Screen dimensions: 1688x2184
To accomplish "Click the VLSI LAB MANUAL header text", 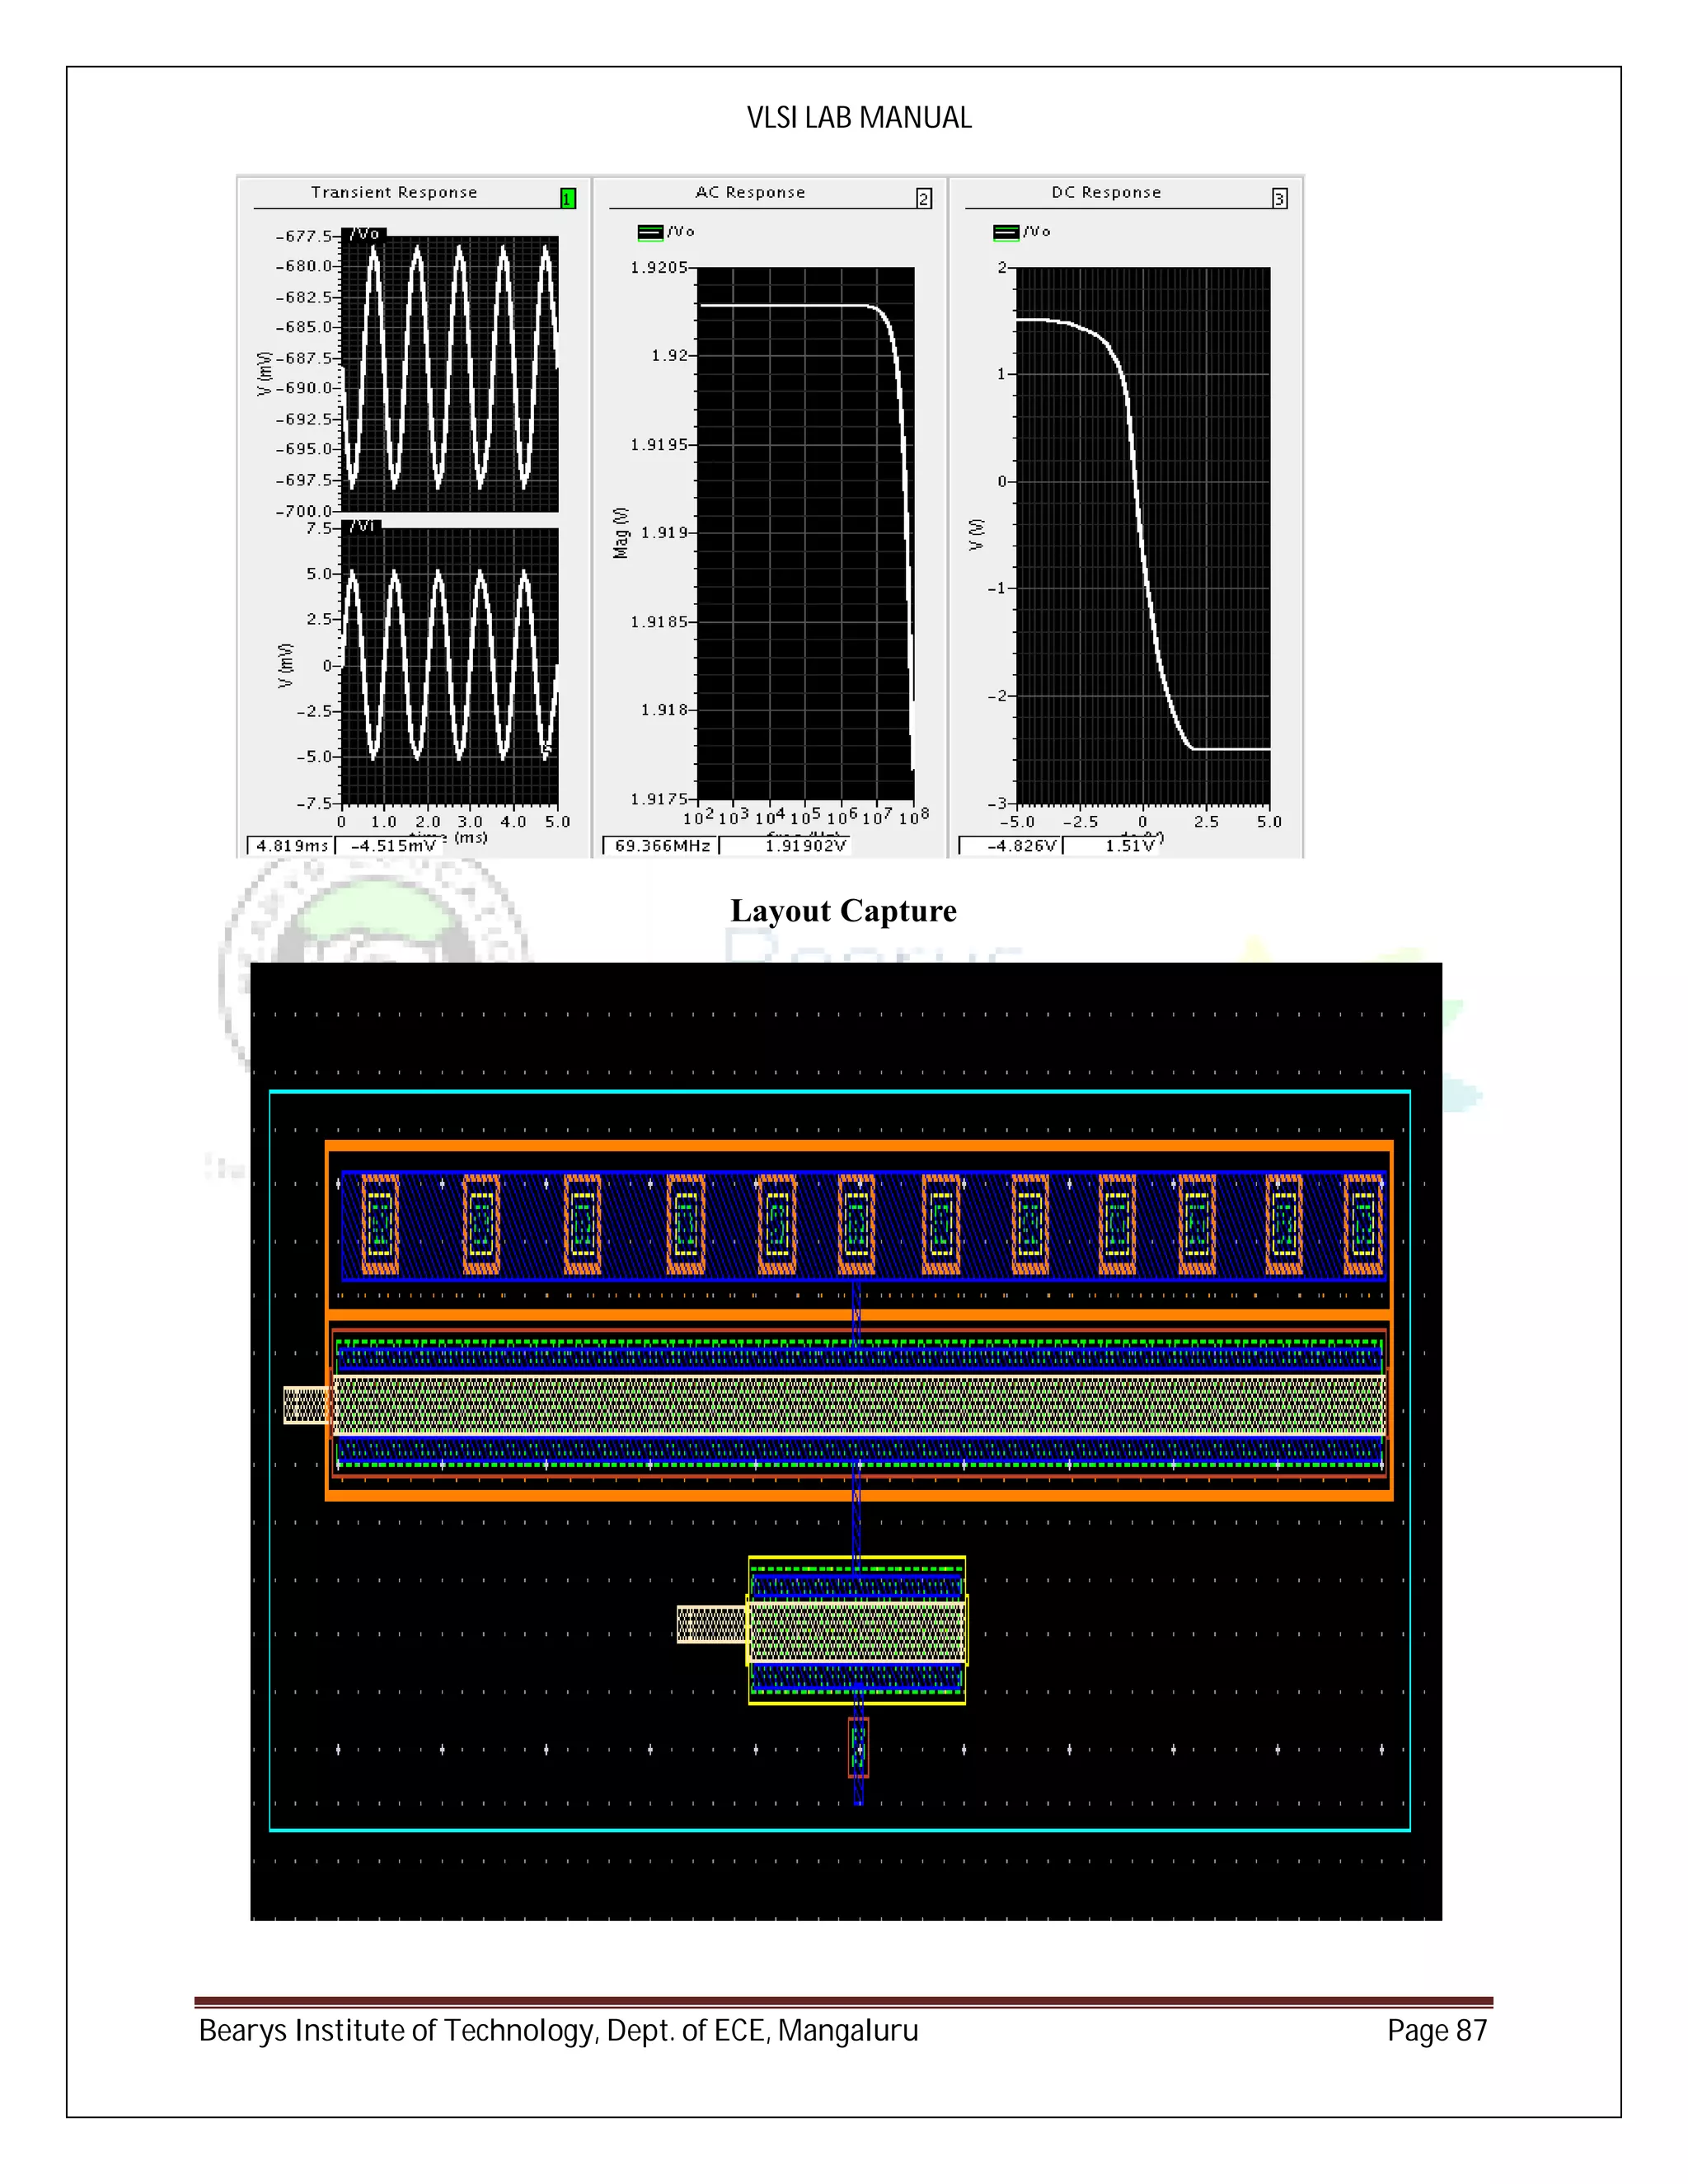I will pyautogui.click(x=859, y=118).
